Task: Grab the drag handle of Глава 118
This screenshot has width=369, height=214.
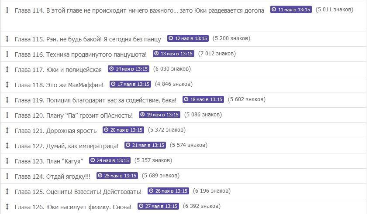Action: coord(7,85)
